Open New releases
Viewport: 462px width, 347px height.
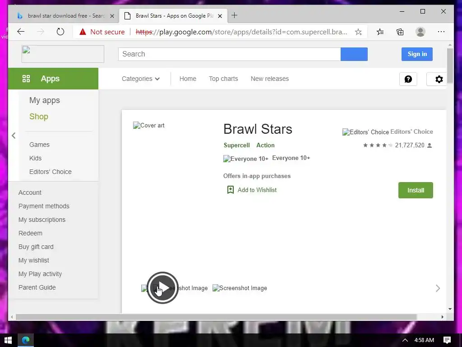[x=270, y=79]
